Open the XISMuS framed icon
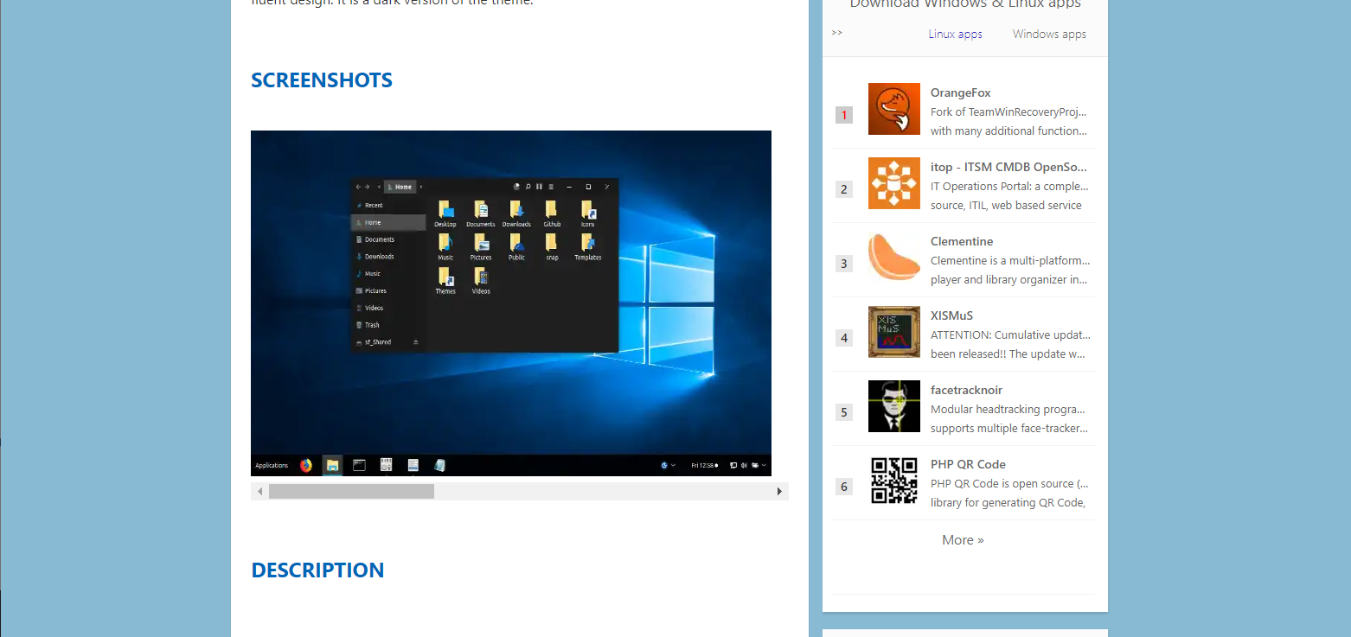This screenshot has width=1351, height=637. coord(894,332)
